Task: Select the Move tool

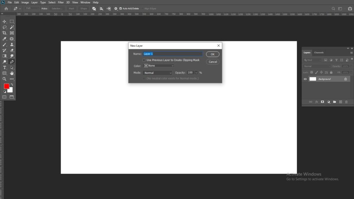Action: pyautogui.click(x=4, y=21)
